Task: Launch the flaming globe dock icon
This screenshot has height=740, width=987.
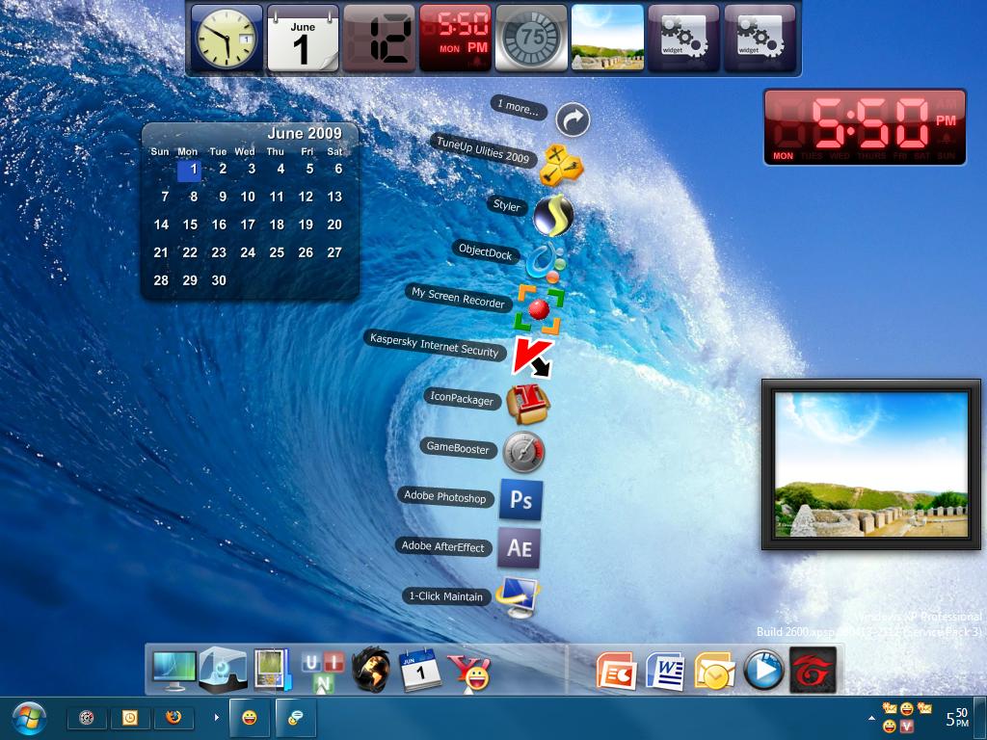Action: (371, 671)
